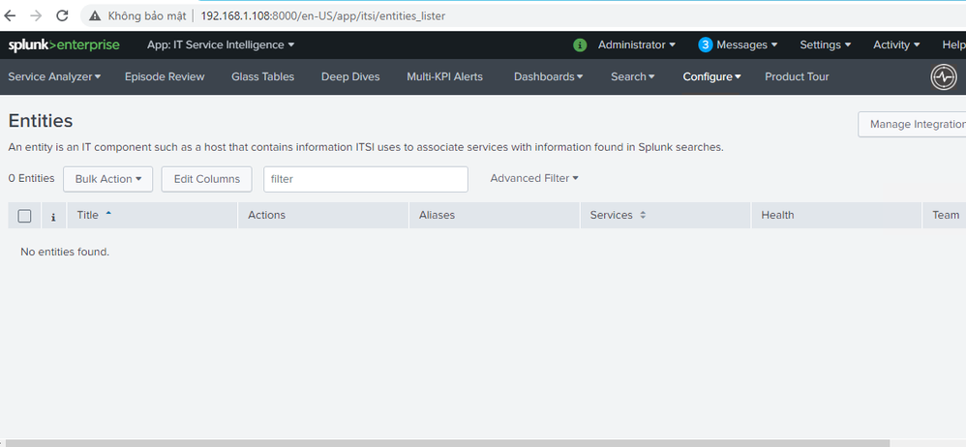The width and height of the screenshot is (966, 447).
Task: Open the ITSI activity pulse icon
Action: pyautogui.click(x=943, y=77)
